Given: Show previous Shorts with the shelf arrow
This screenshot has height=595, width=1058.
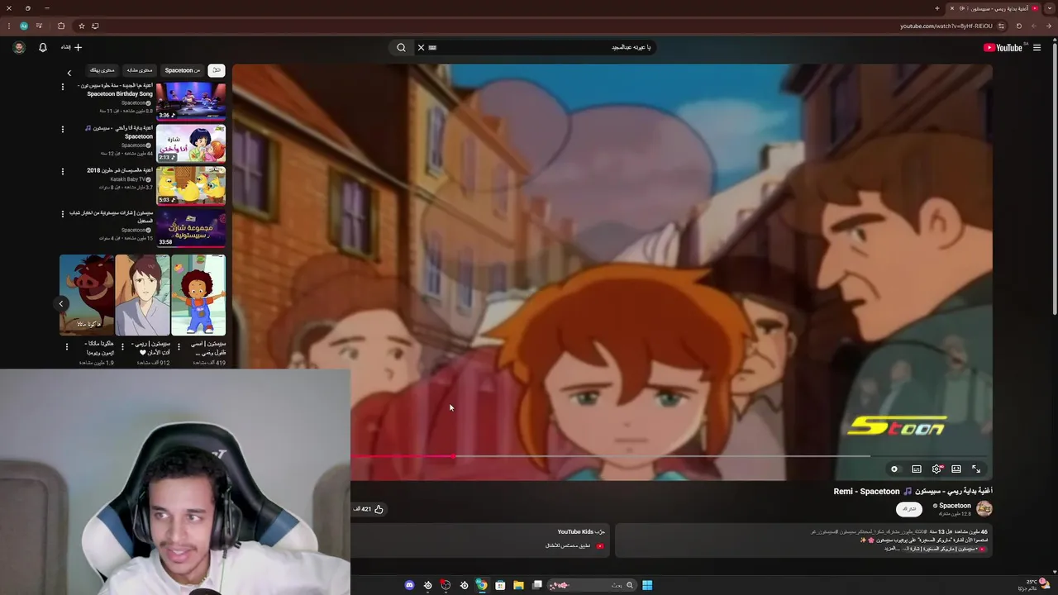Looking at the screenshot, I should click(x=60, y=303).
